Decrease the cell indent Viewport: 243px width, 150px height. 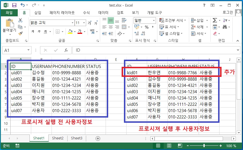pyautogui.click(x=104, y=34)
